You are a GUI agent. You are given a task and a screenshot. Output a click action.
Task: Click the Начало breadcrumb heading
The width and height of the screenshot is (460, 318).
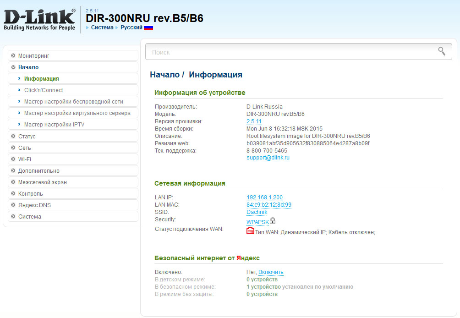coord(164,75)
